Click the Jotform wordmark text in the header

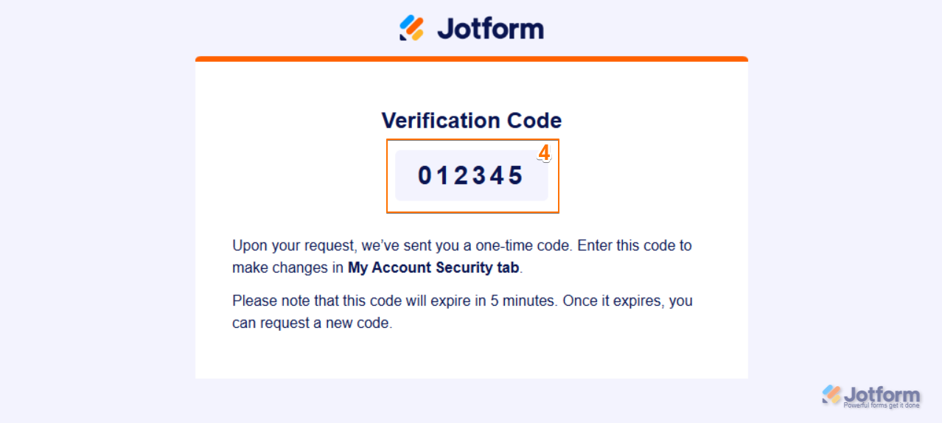490,29
